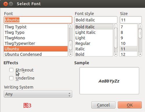Click the AaBbYyZz sample preview
Screen dimensions: 145x112
(x=109, y=81)
